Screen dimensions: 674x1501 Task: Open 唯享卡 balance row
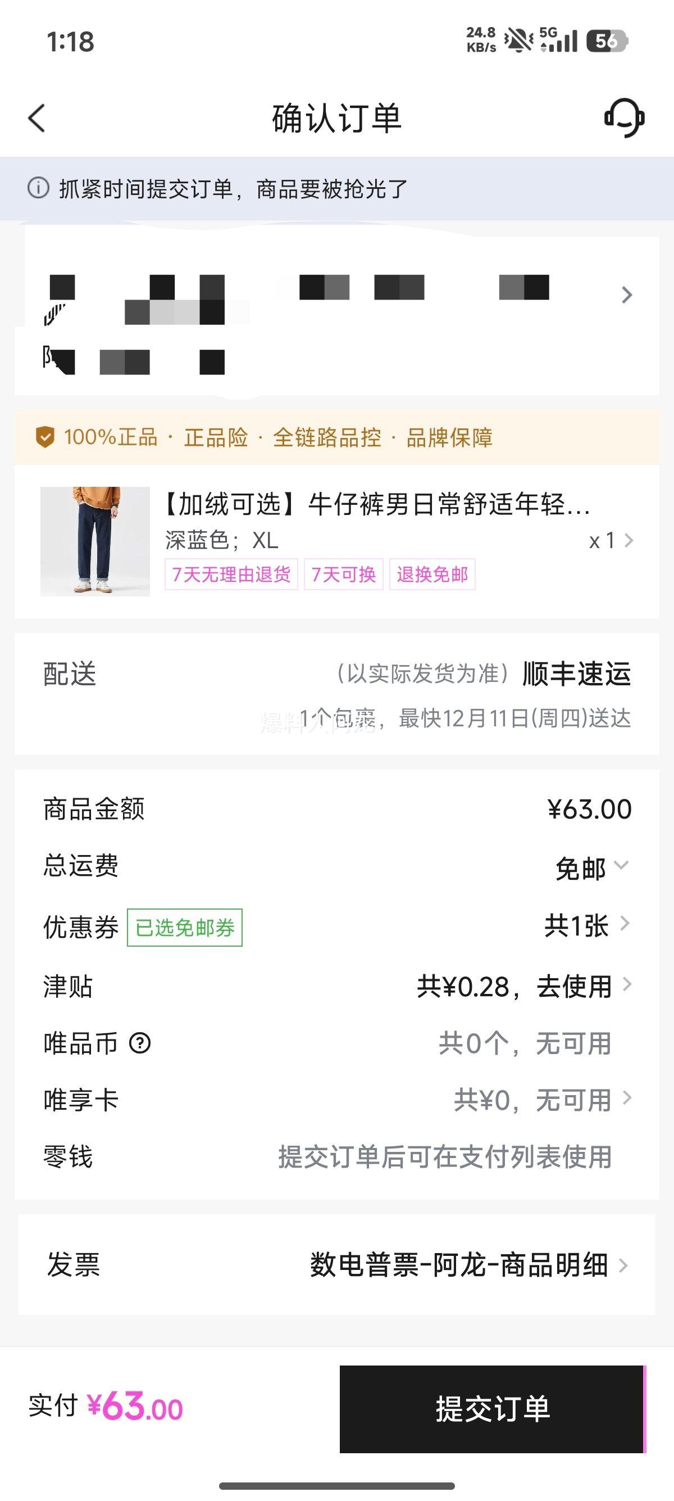541,1100
